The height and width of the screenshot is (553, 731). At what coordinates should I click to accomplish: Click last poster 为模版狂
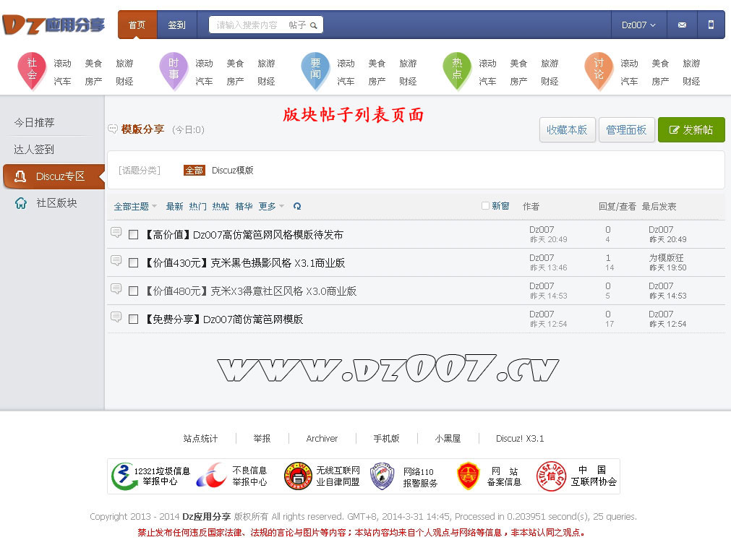point(666,257)
